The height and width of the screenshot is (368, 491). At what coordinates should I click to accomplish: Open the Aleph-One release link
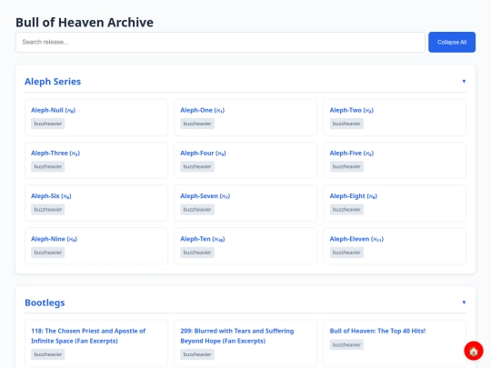click(x=202, y=110)
